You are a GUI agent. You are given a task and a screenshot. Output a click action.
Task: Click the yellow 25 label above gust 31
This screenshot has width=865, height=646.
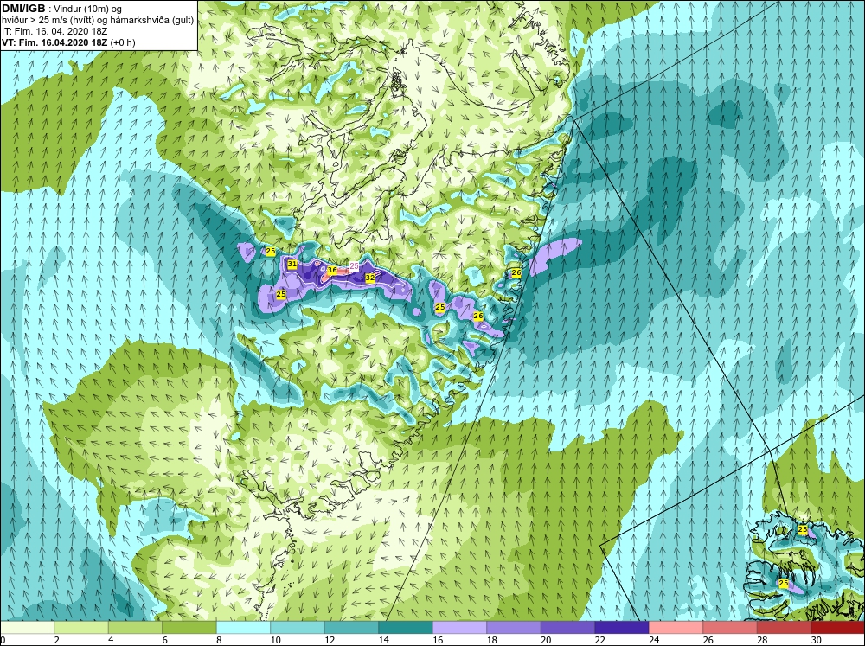coord(270,251)
